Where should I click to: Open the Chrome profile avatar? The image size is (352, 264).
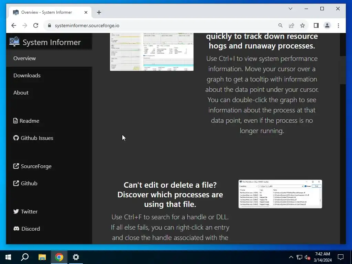327,25
